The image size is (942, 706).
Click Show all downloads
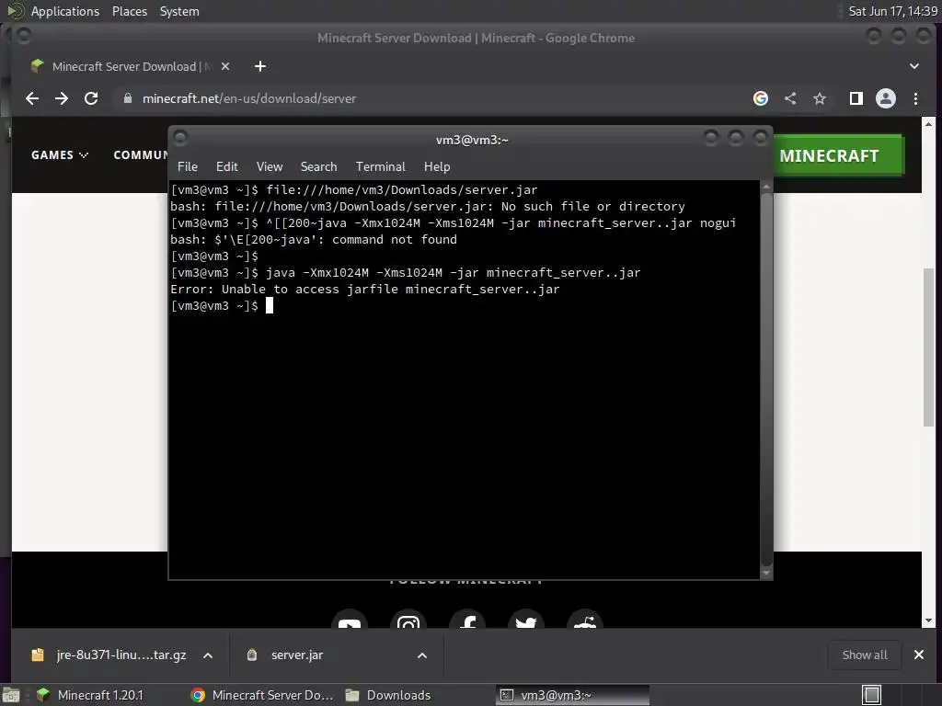865,655
